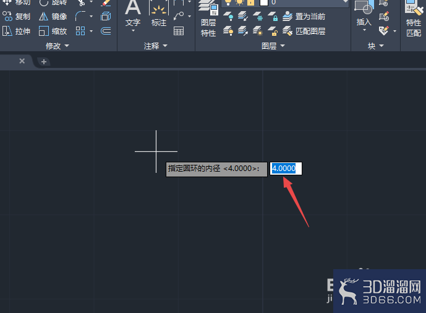Expand the Layers (图层) panel
426x313 pixels.
(x=273, y=46)
